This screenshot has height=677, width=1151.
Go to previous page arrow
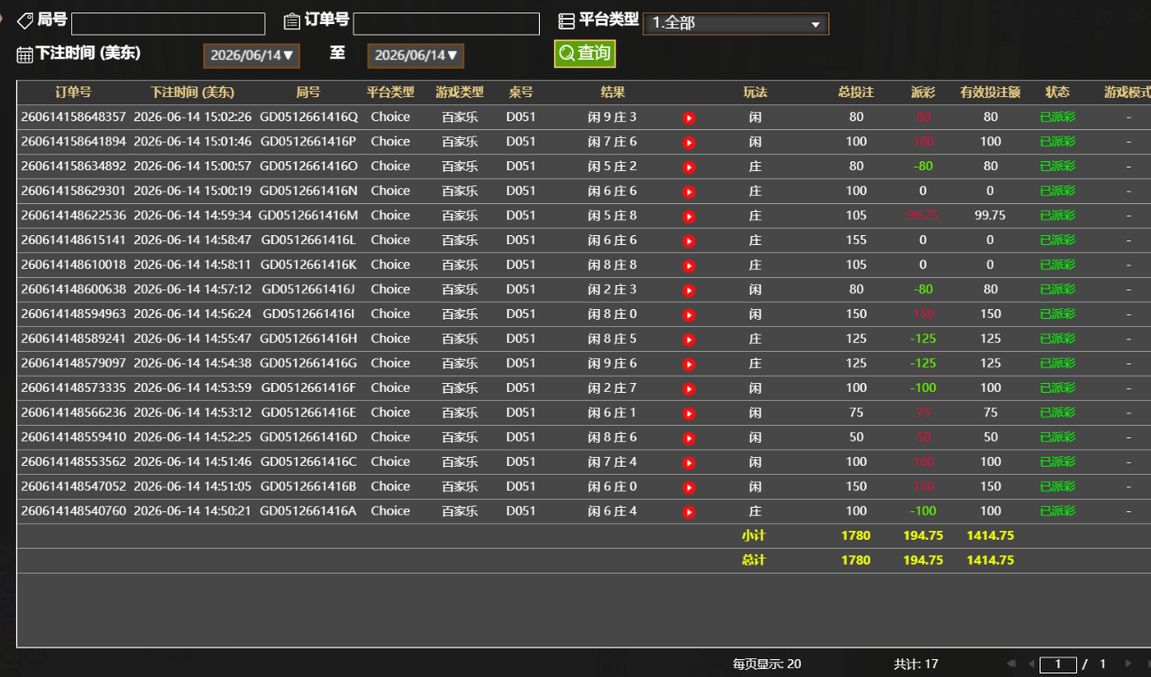point(1031,664)
